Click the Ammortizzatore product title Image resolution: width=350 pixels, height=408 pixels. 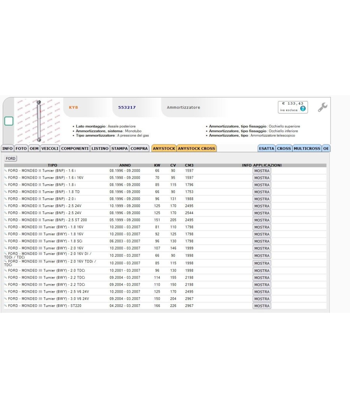click(184, 107)
